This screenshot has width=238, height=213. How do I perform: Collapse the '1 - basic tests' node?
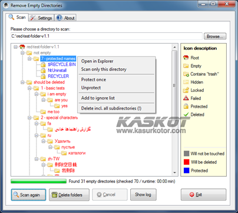click(x=29, y=88)
